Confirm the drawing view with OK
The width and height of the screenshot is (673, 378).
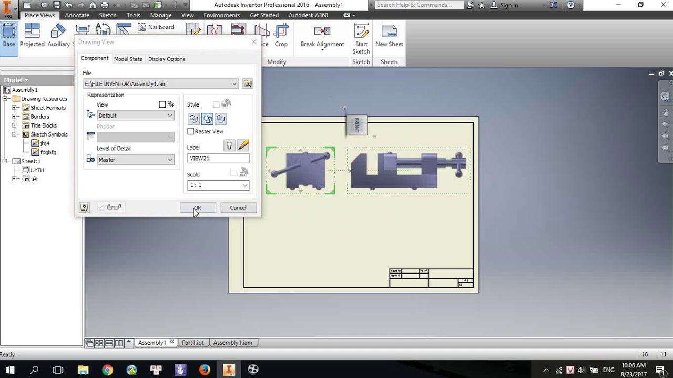(198, 208)
